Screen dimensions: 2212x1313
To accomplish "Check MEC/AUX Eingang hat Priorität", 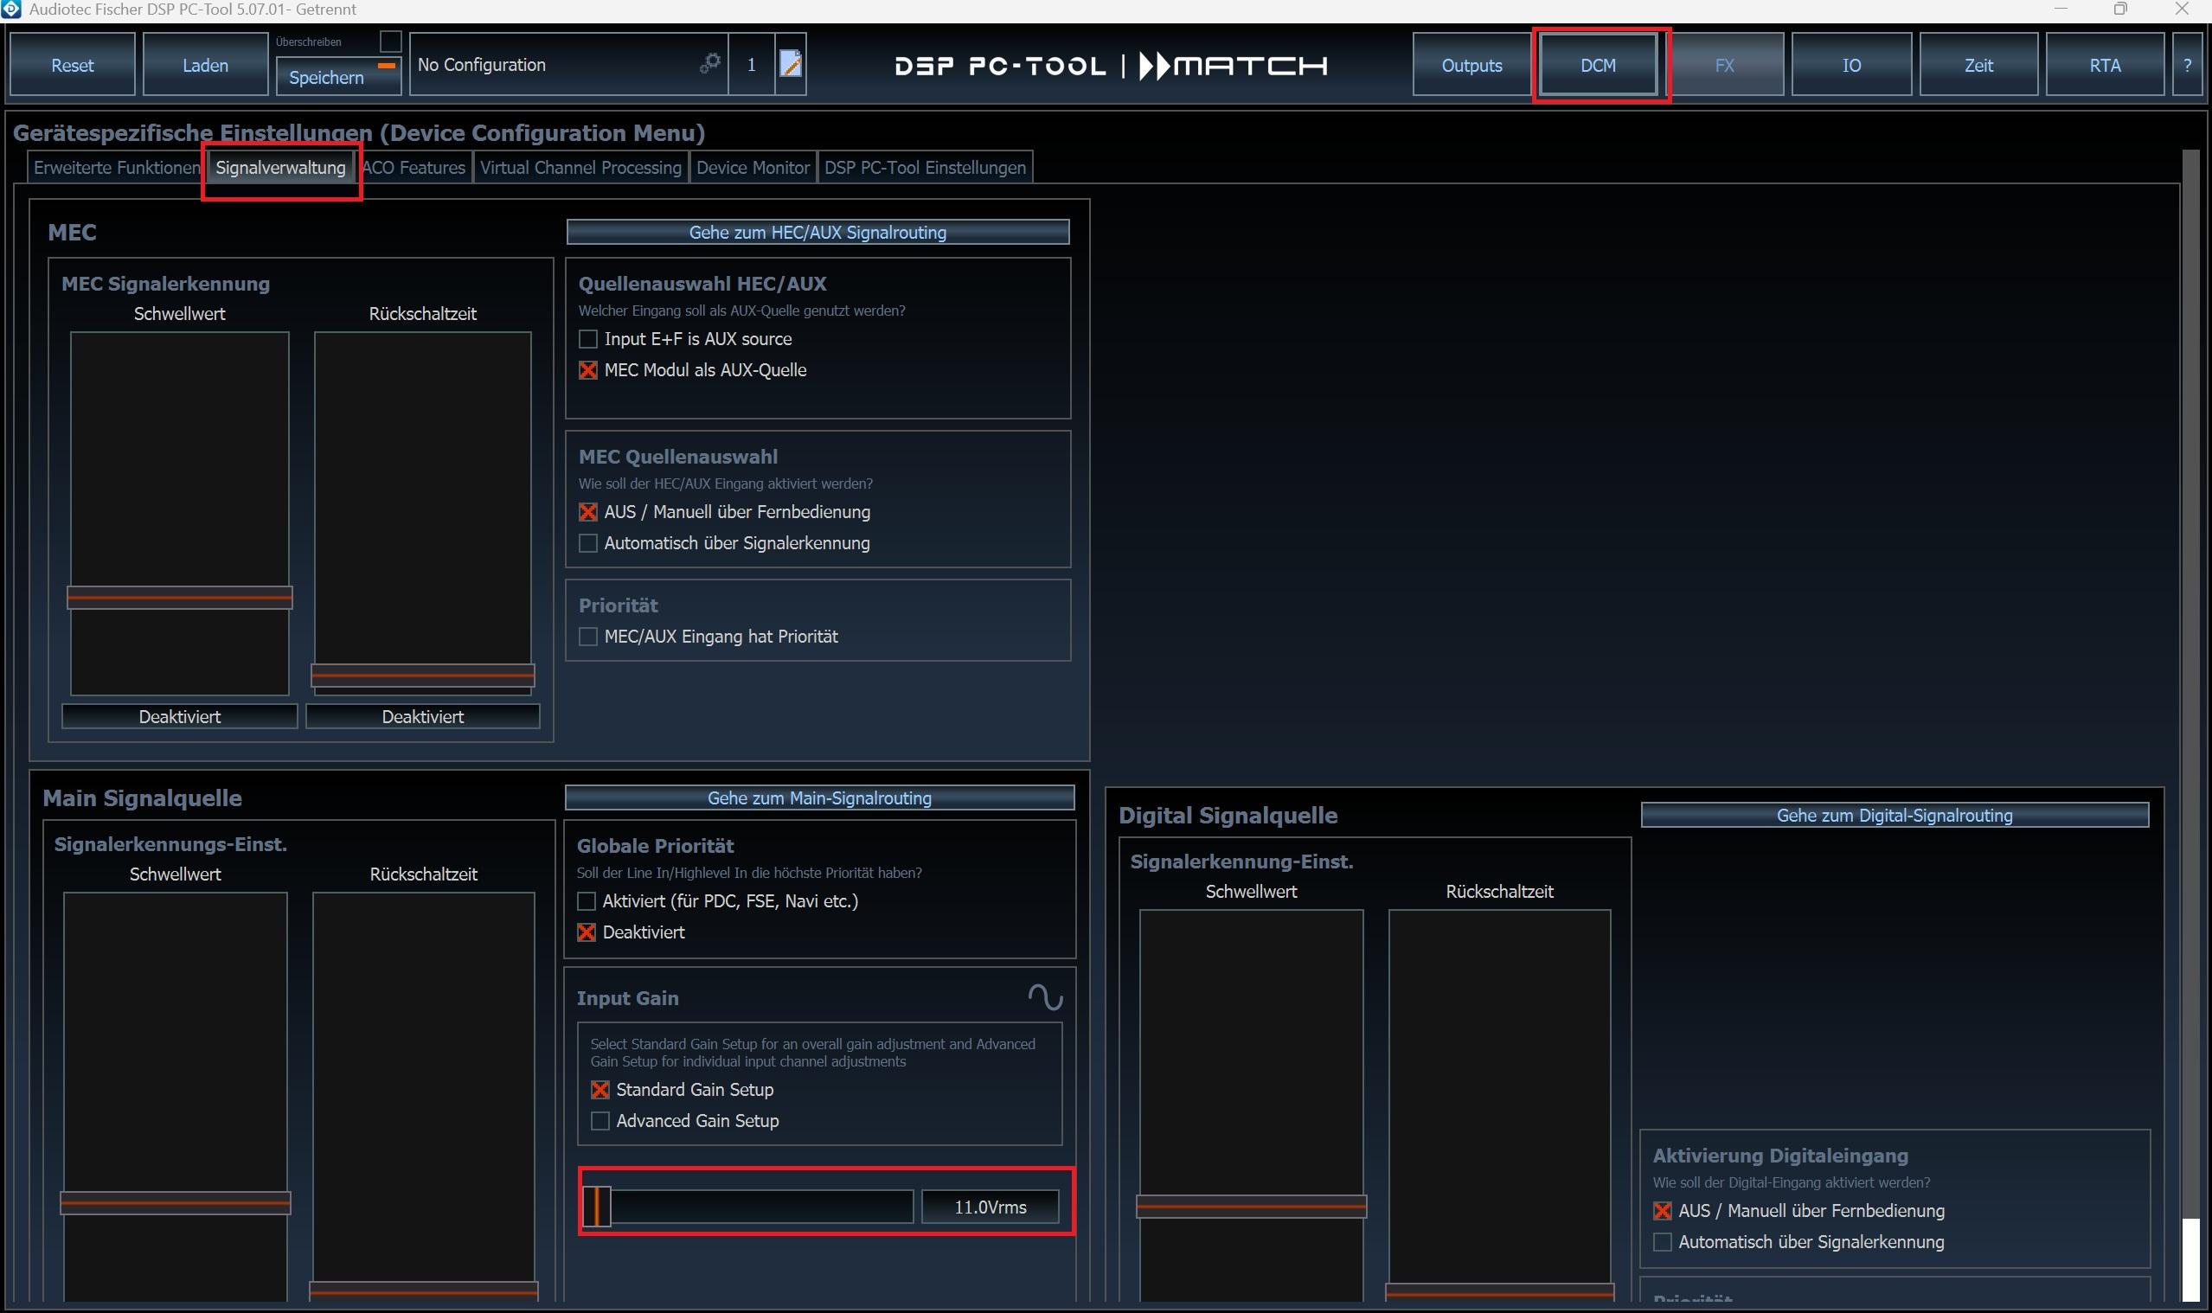I will 587,636.
